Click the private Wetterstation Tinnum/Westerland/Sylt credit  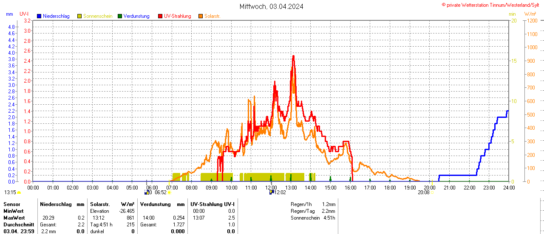[x=491, y=5]
